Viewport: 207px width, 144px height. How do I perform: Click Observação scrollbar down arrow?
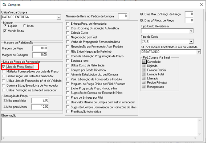(x=199, y=134)
